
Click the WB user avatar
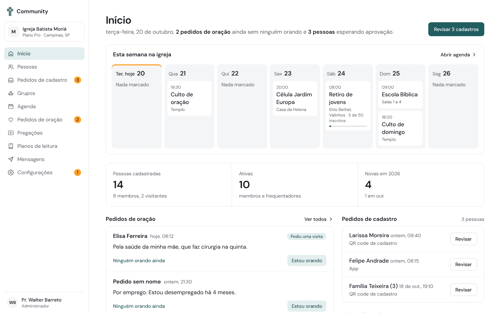click(x=13, y=303)
